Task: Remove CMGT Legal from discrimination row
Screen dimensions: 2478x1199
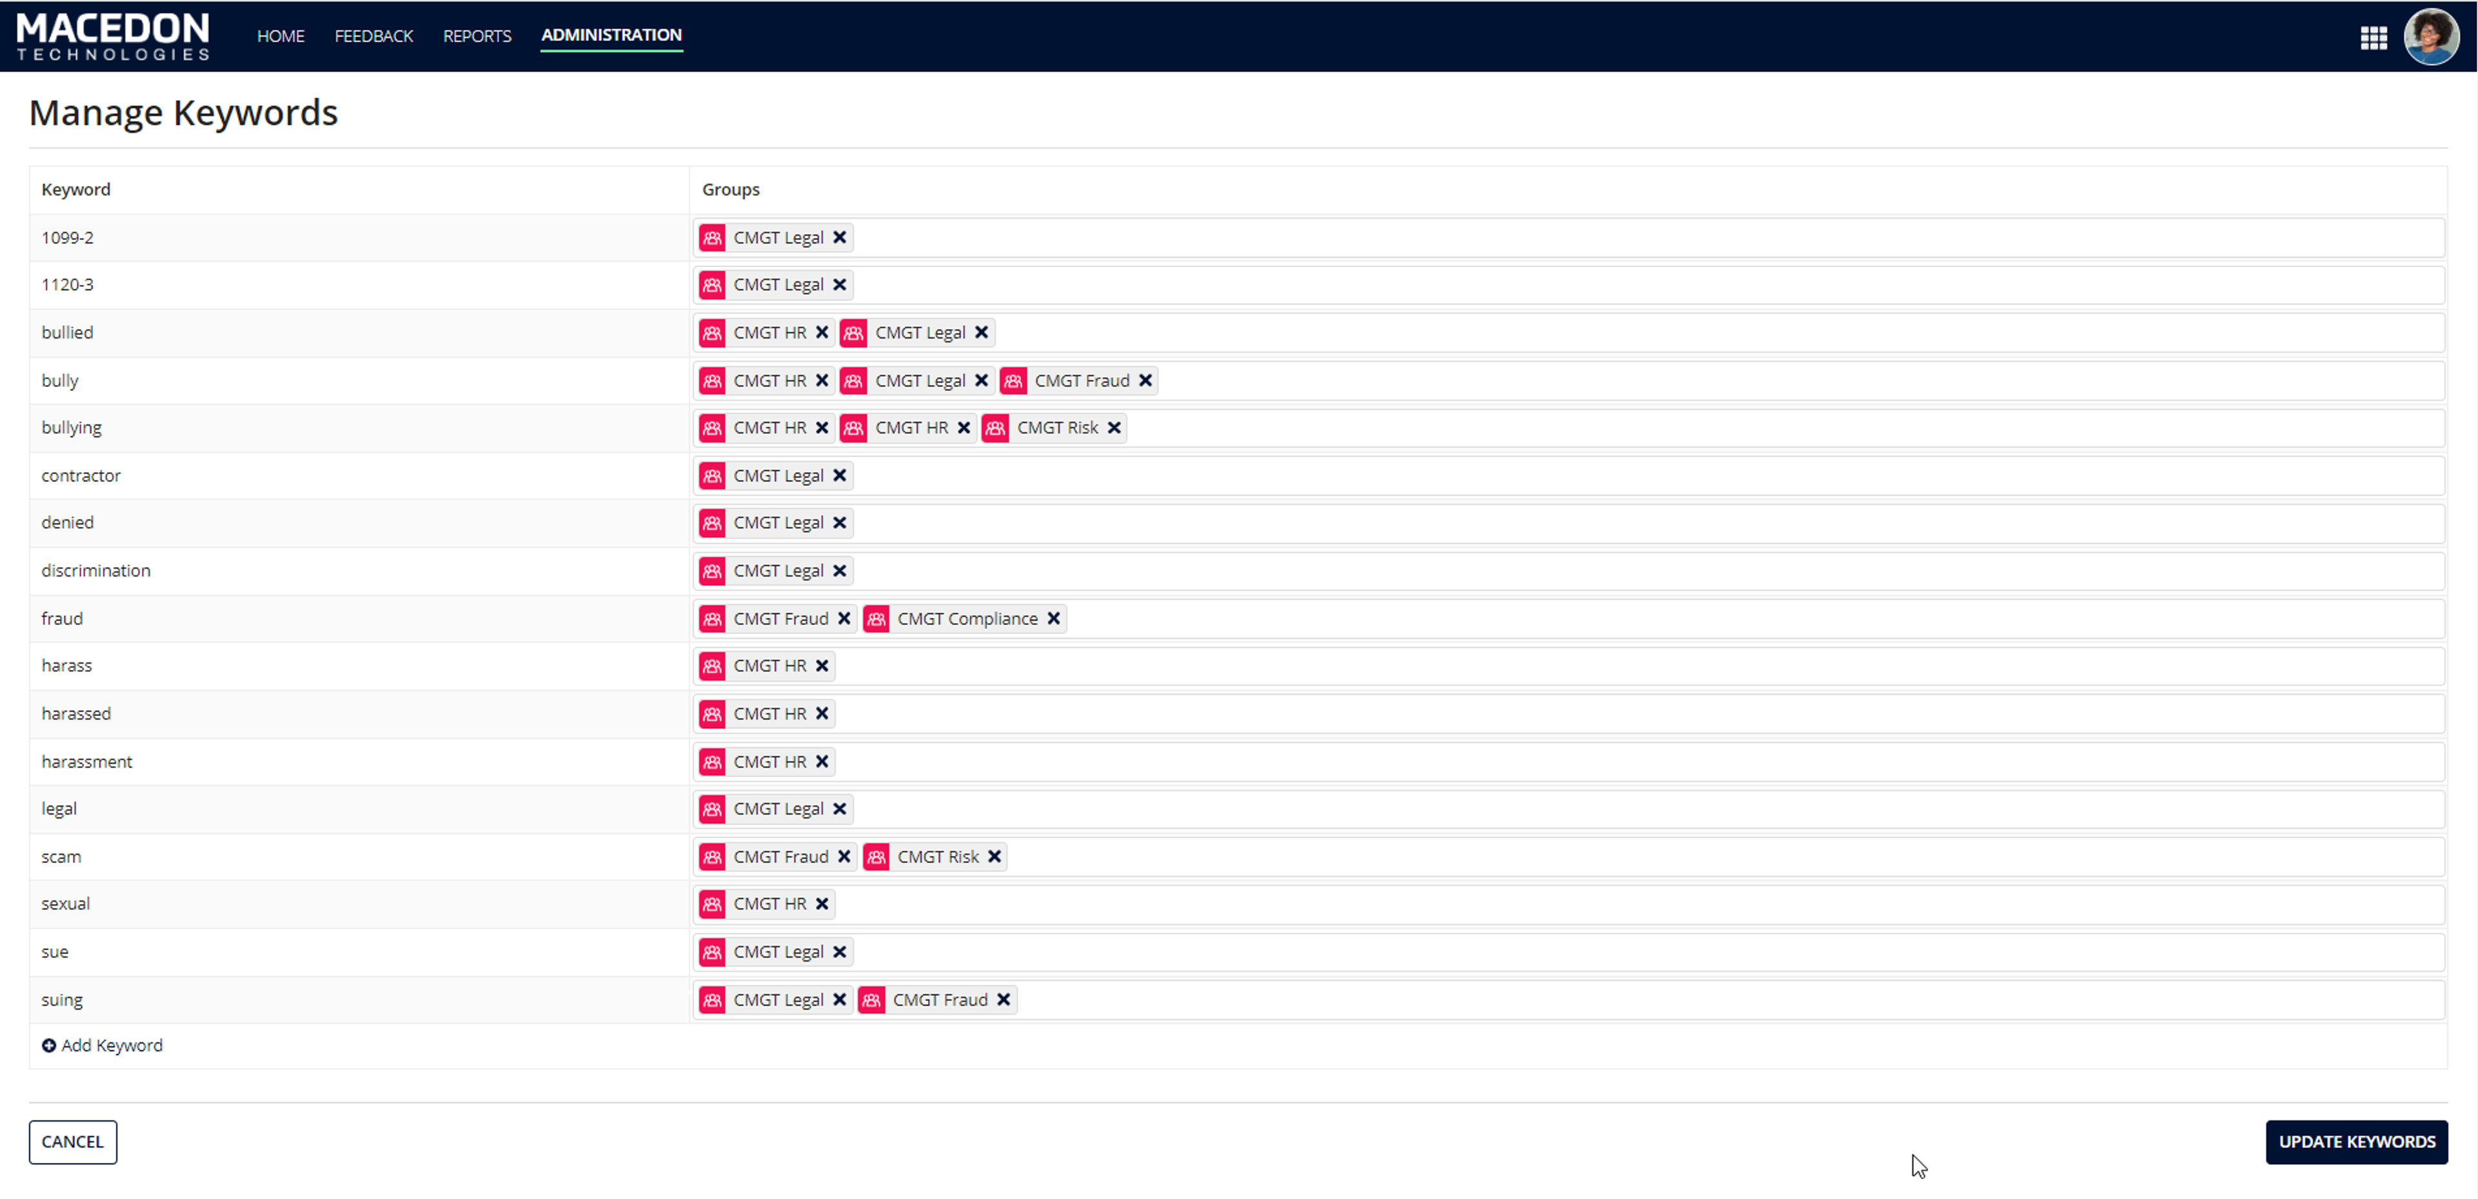Action: pyautogui.click(x=839, y=571)
